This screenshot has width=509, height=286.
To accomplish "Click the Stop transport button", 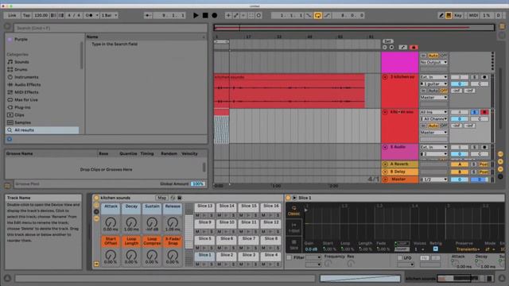I will point(205,15).
